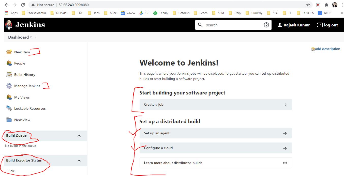This screenshot has height=176, width=344.
Task: Open the People page icon
Action: click(9, 63)
